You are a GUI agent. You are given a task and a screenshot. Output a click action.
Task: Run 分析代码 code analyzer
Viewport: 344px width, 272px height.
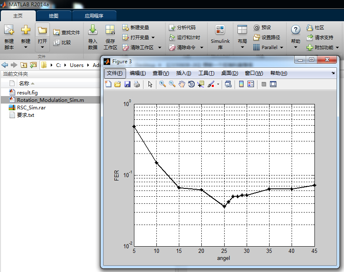tap(182, 27)
